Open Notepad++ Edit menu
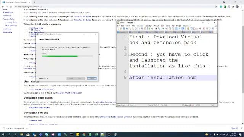The image size is (244, 137). coord(122,26)
